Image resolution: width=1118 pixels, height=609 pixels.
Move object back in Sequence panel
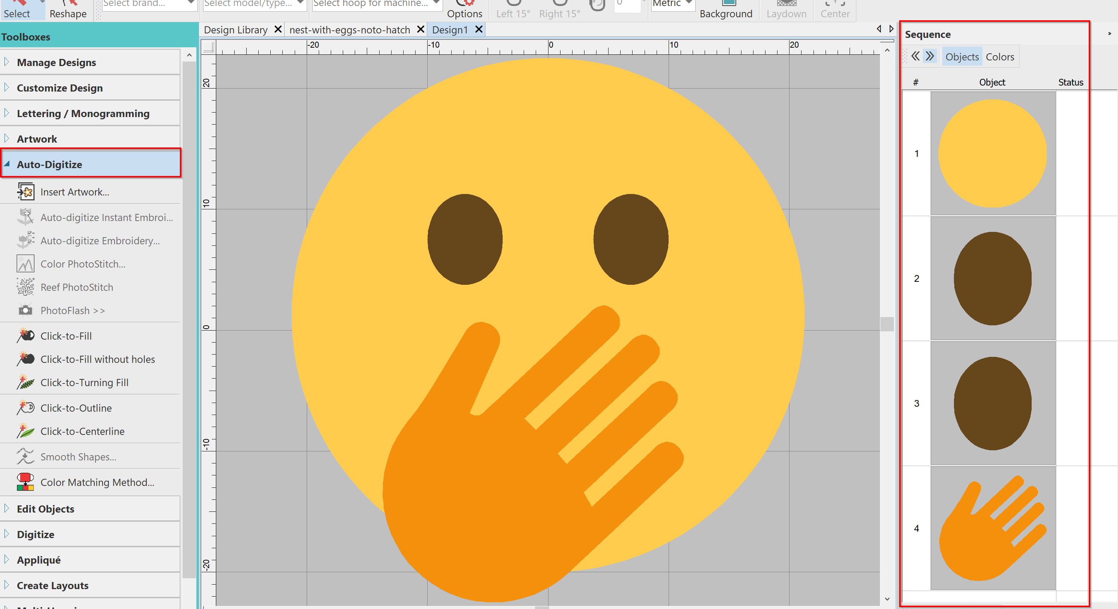tap(916, 56)
